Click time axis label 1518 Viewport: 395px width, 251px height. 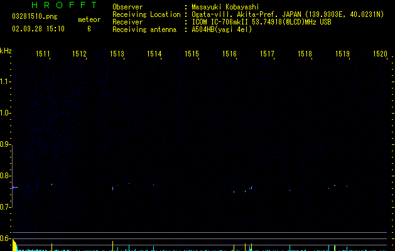pos(305,53)
